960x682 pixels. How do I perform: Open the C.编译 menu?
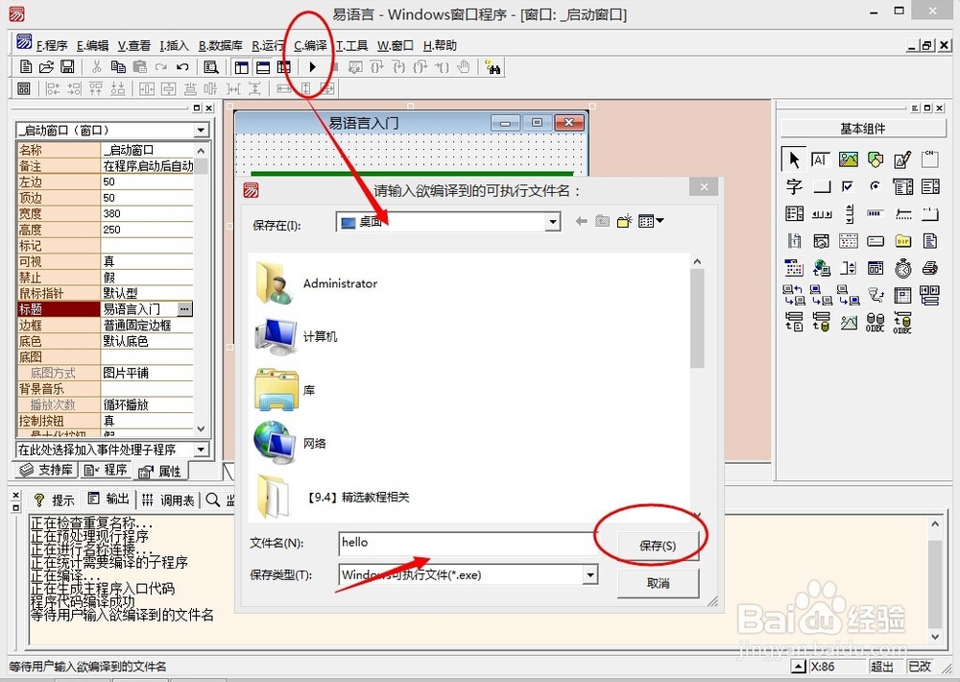click(x=310, y=45)
